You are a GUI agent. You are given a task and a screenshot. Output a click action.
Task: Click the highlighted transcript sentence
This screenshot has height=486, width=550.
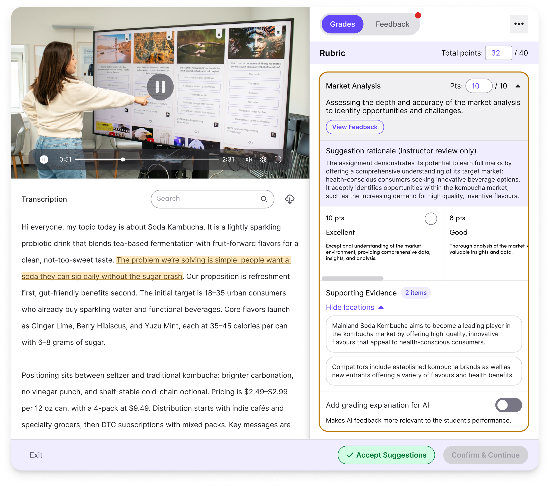pyautogui.click(x=156, y=268)
